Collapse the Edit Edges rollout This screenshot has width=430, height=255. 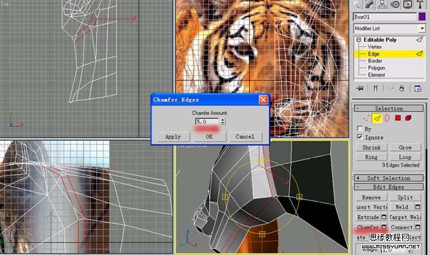click(389, 187)
